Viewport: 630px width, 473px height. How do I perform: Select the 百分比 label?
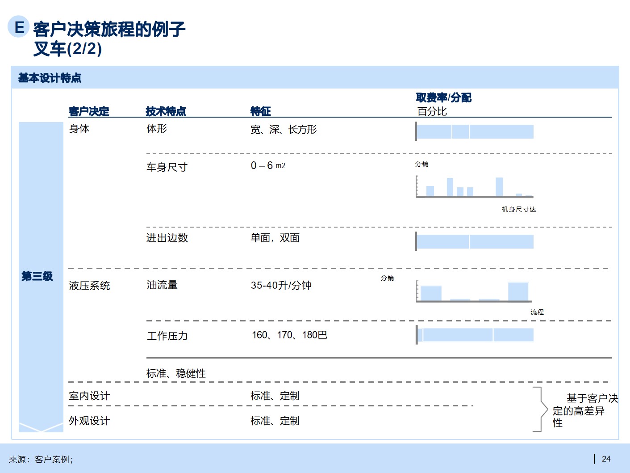coord(432,111)
